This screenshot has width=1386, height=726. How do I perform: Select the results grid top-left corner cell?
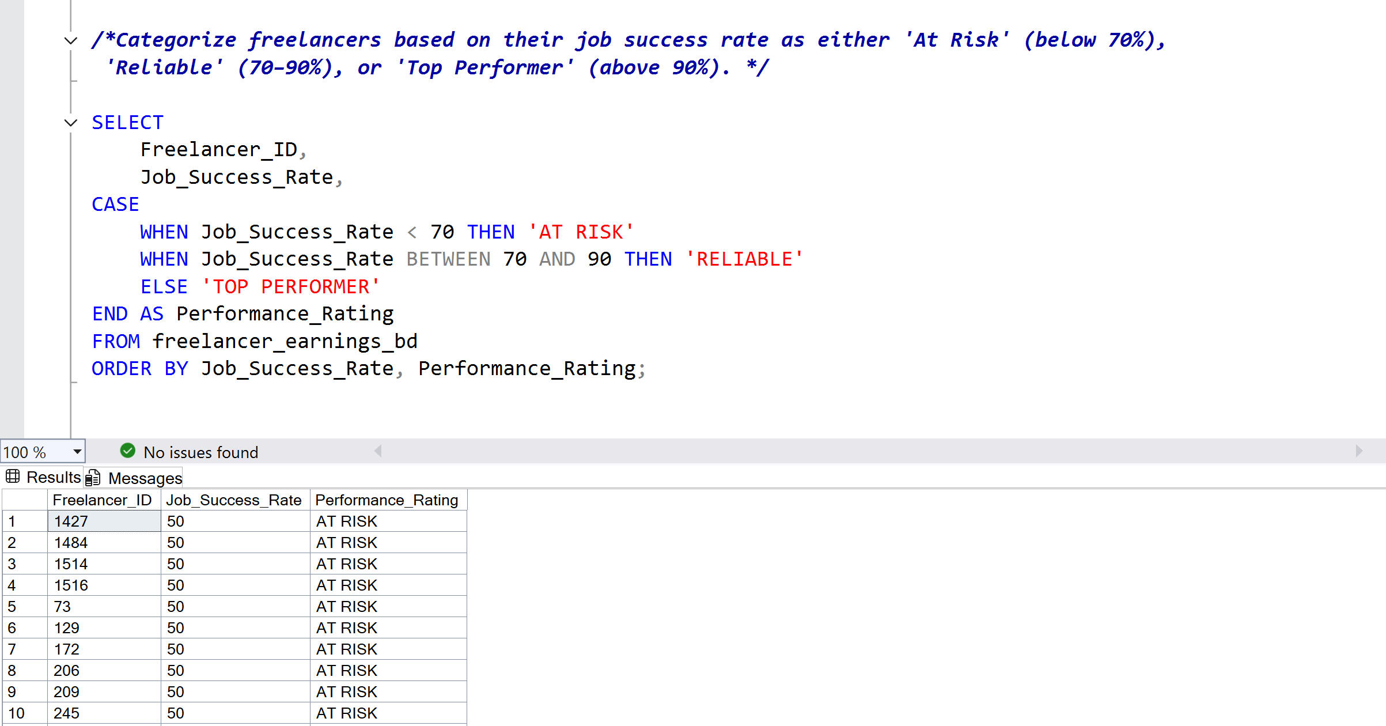pyautogui.click(x=24, y=500)
